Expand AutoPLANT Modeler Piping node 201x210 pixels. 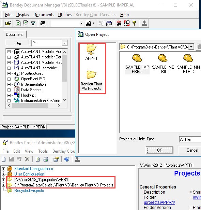coord(9,52)
